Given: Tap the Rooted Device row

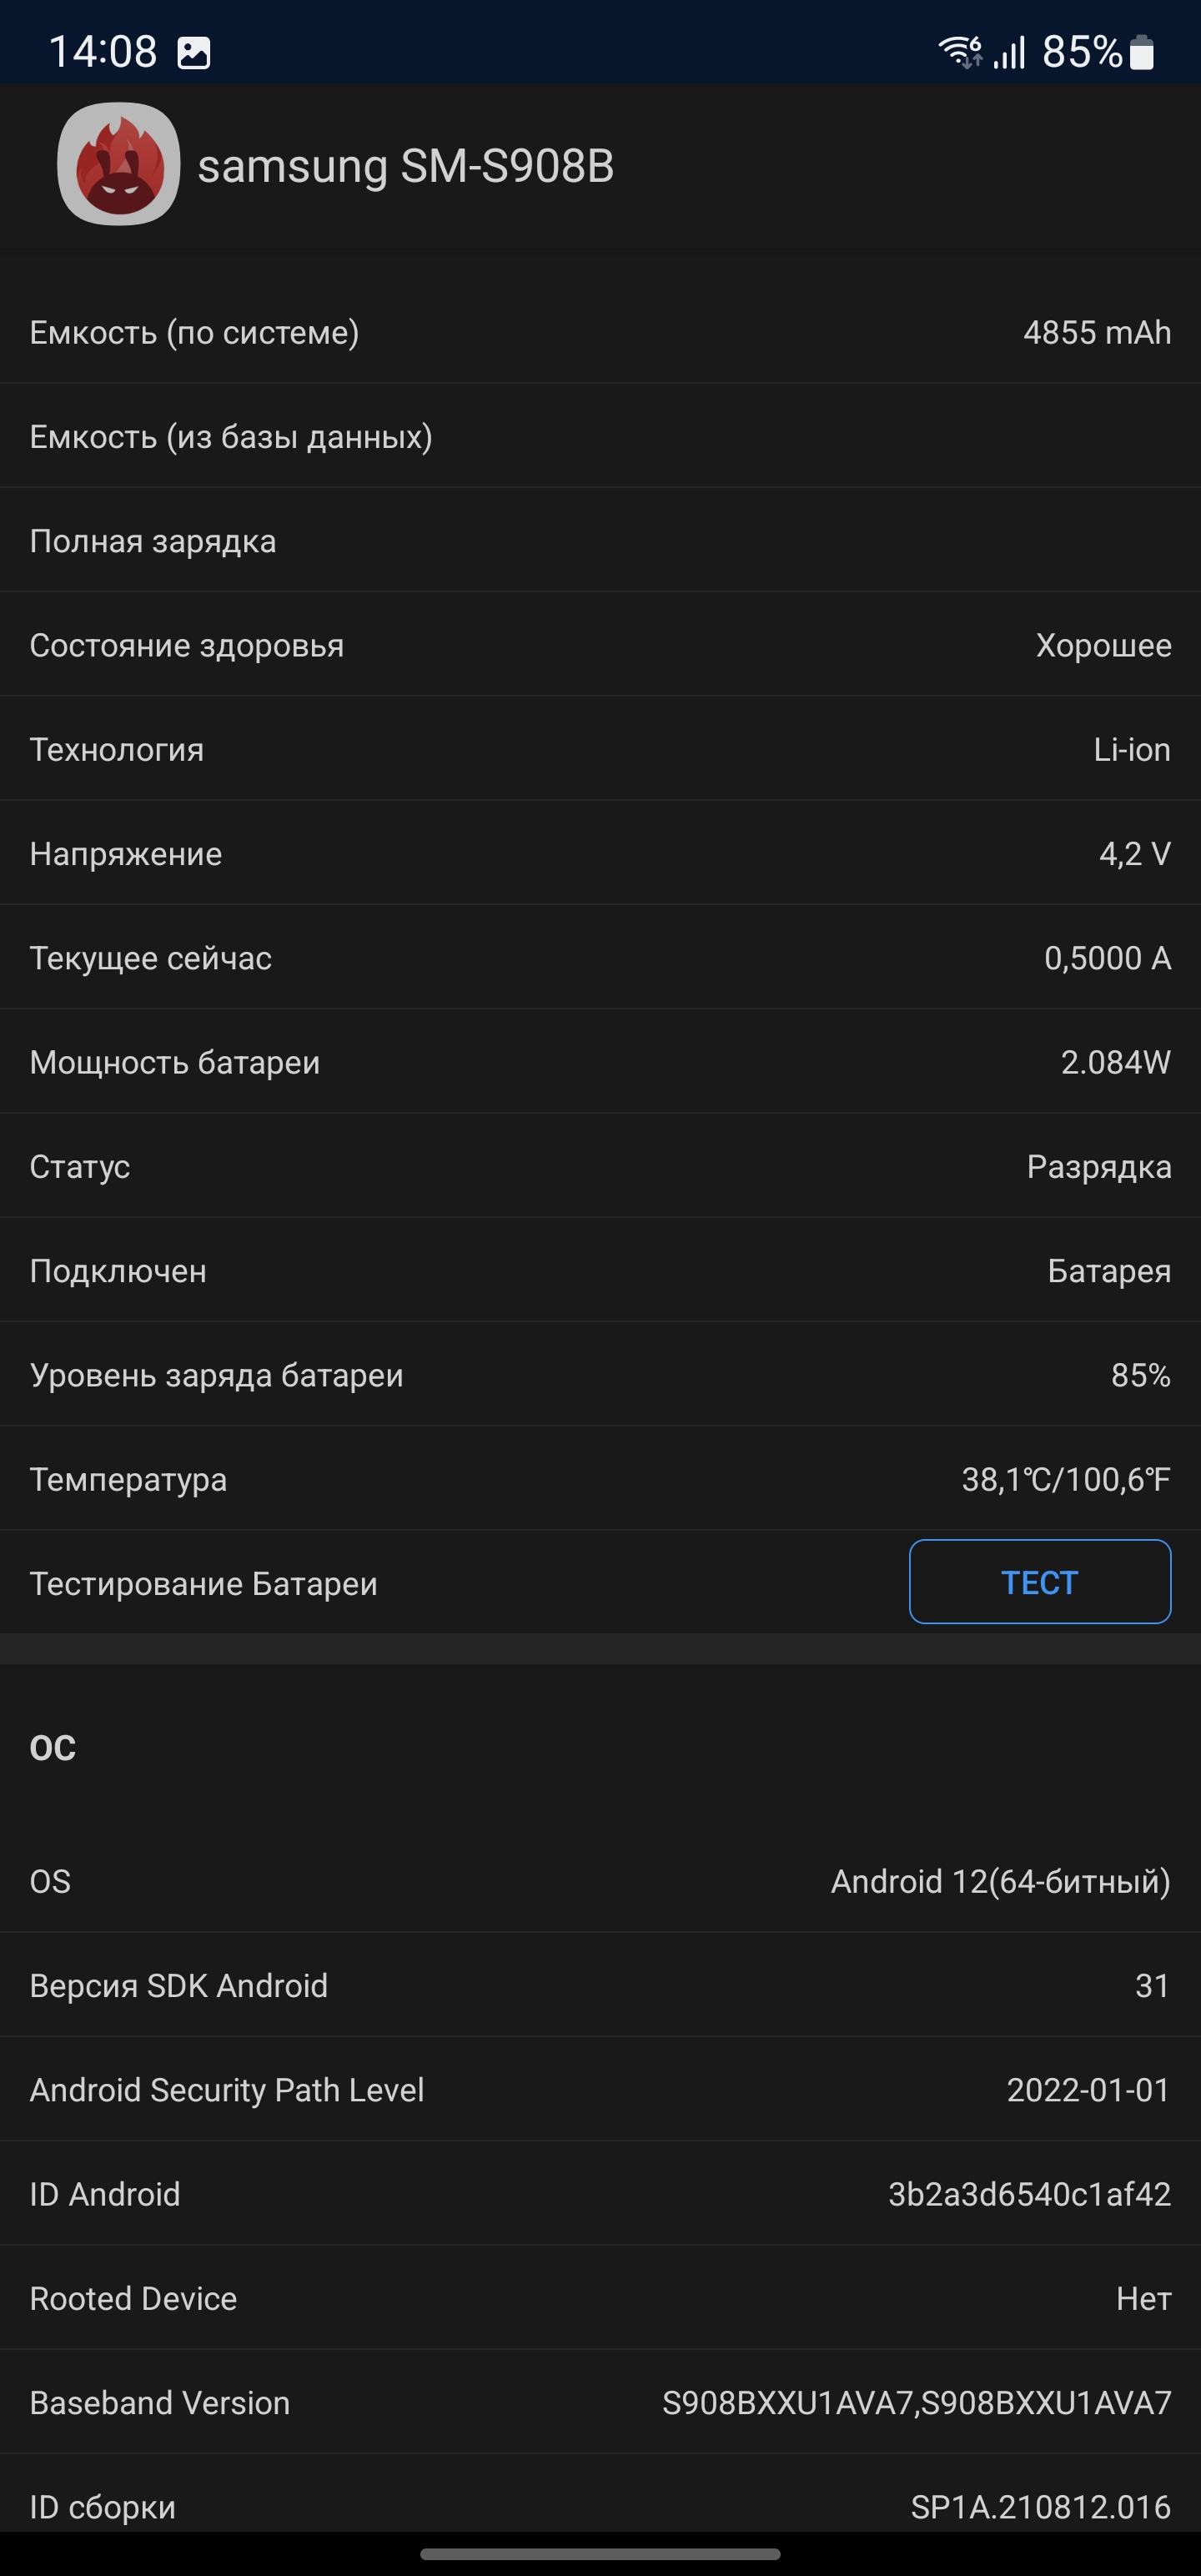Looking at the screenshot, I should click(600, 2298).
